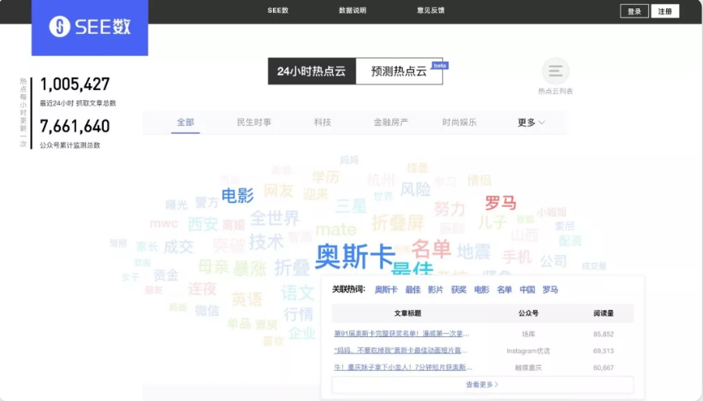Image resolution: width=703 pixels, height=401 pixels.
Task: Open the 第91届奥斯卡完整获奖名单 article link
Action: [401, 334]
